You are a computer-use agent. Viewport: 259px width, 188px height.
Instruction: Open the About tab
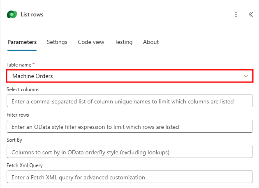151,42
